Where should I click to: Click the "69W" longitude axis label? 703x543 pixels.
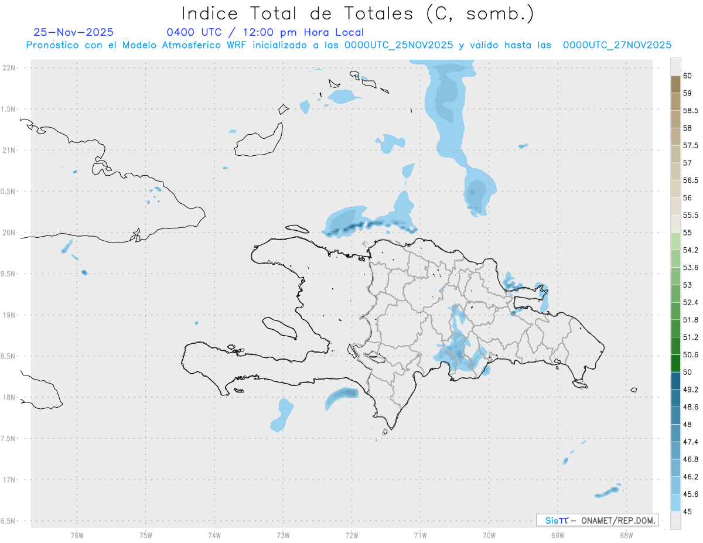[x=557, y=535]
